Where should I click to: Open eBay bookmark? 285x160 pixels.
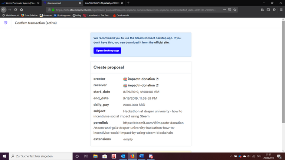(77, 16)
